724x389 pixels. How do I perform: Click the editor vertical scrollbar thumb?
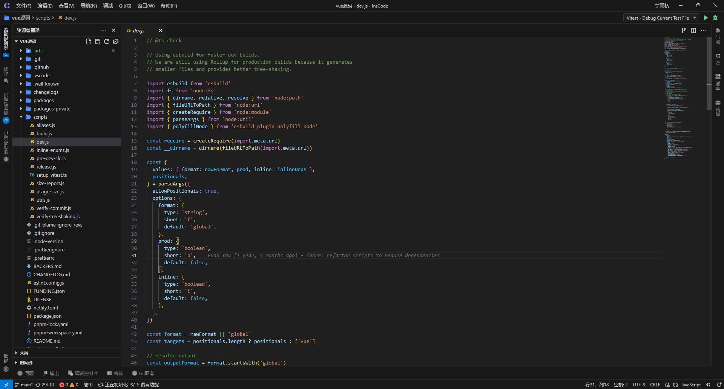point(709,74)
